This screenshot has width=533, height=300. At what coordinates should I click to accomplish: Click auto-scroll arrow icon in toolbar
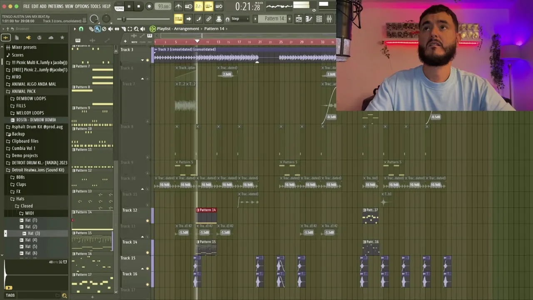pyautogui.click(x=189, y=19)
